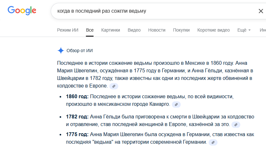Image resolution: width=266 pixels, height=162 pixels.
Task: Switch to the Режим ИИ tab
Action: point(68,30)
